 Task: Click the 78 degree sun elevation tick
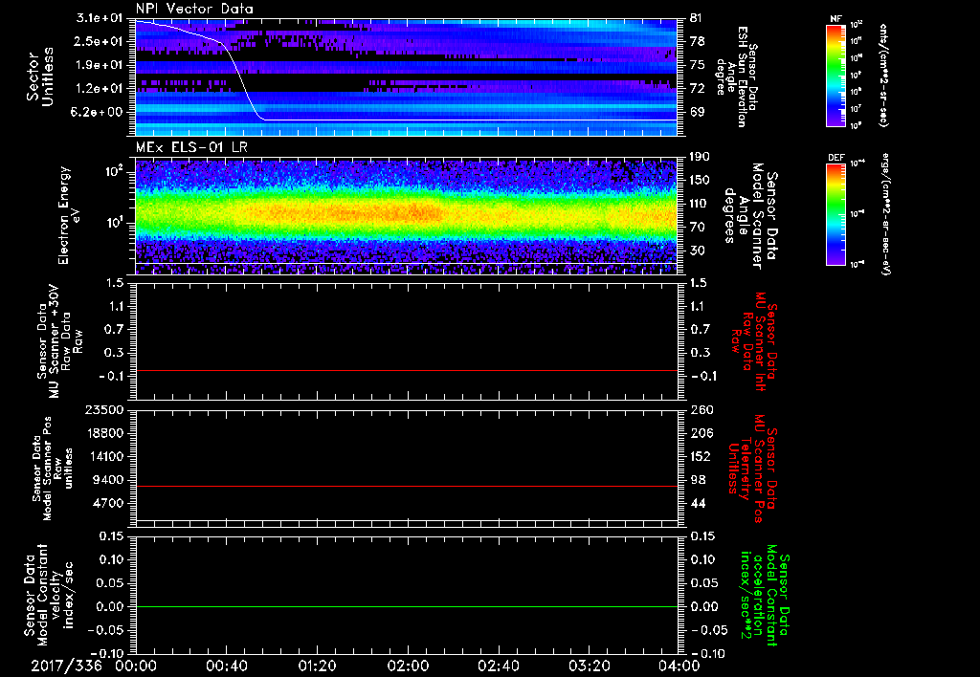pyautogui.click(x=698, y=41)
